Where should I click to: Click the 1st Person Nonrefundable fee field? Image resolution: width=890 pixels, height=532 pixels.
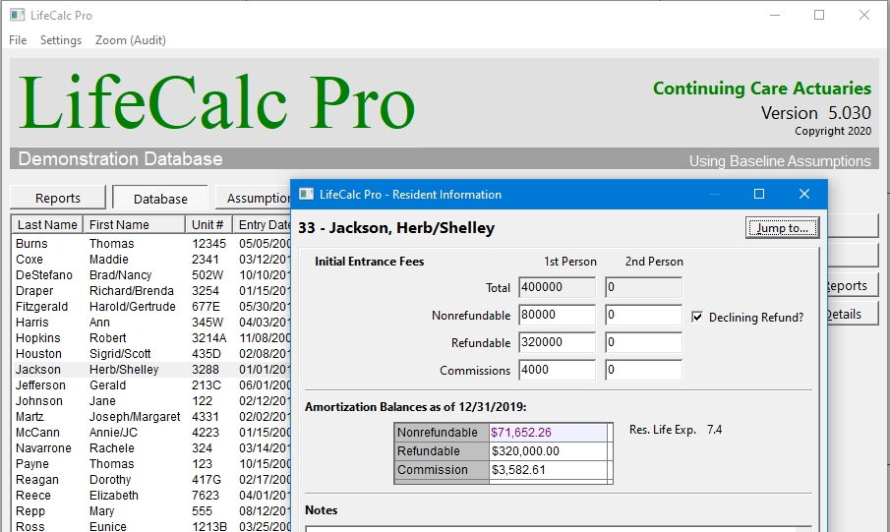557,316
